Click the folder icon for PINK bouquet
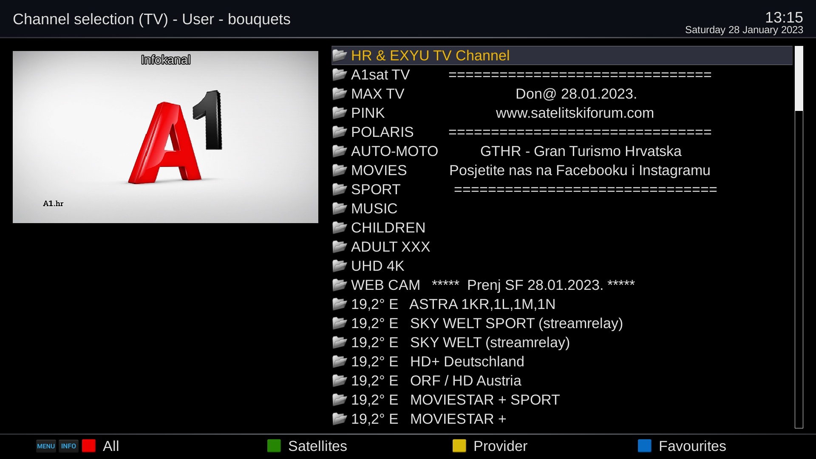Screen dimensions: 816x459 coord(339,113)
